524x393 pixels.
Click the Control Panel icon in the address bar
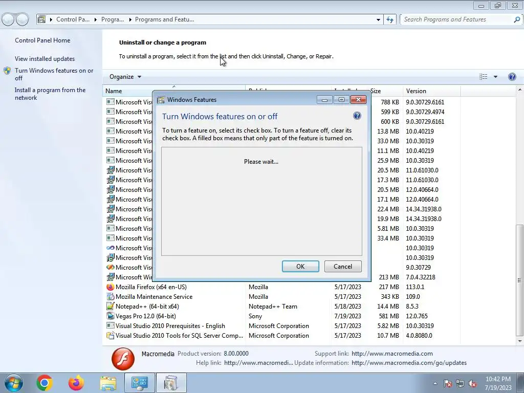tap(42, 19)
